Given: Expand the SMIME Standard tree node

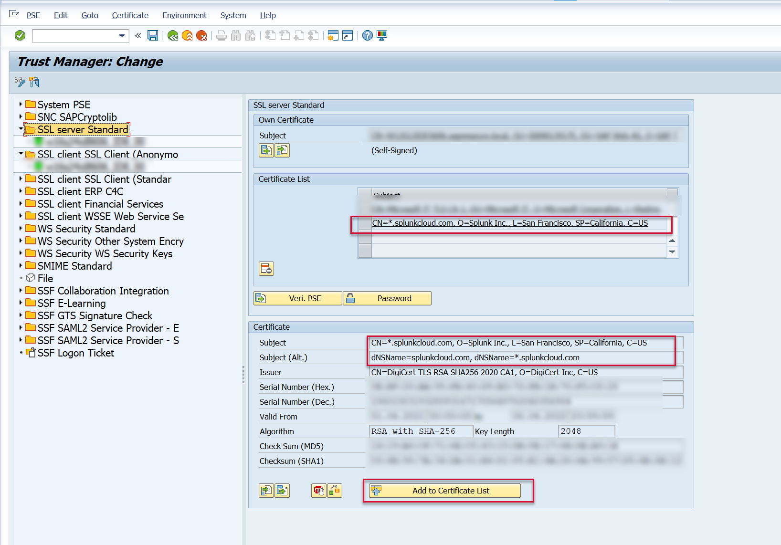Looking at the screenshot, I should [x=21, y=265].
